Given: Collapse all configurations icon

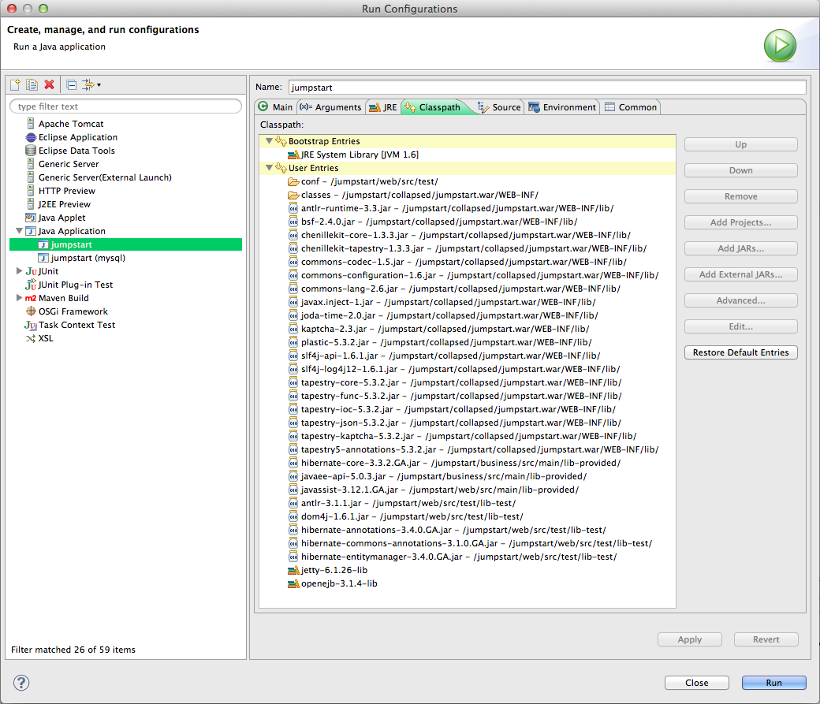Looking at the screenshot, I should tap(73, 84).
